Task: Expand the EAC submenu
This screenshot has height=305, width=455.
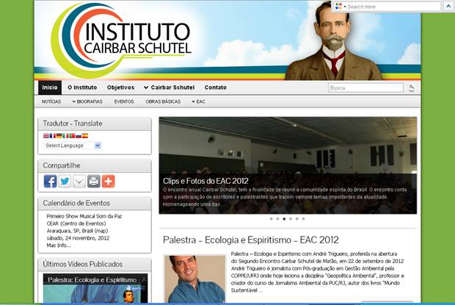Action: (198, 101)
